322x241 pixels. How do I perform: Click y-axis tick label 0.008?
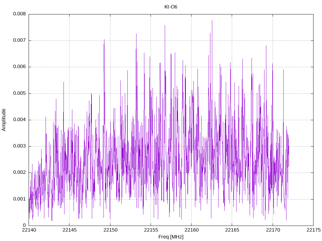coord(19,14)
